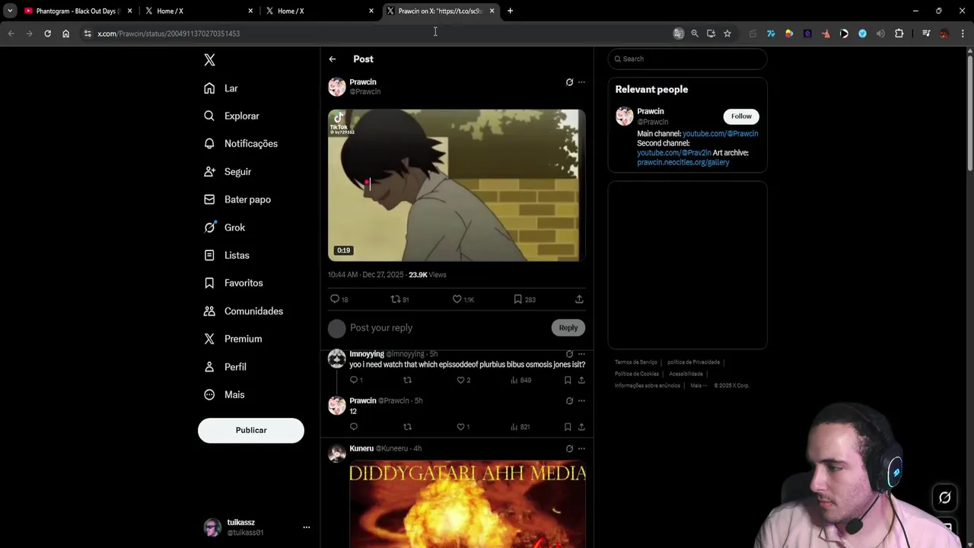Open Bater papo messages

coord(237,199)
